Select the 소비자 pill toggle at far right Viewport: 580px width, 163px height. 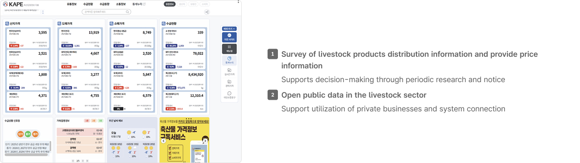205,4
